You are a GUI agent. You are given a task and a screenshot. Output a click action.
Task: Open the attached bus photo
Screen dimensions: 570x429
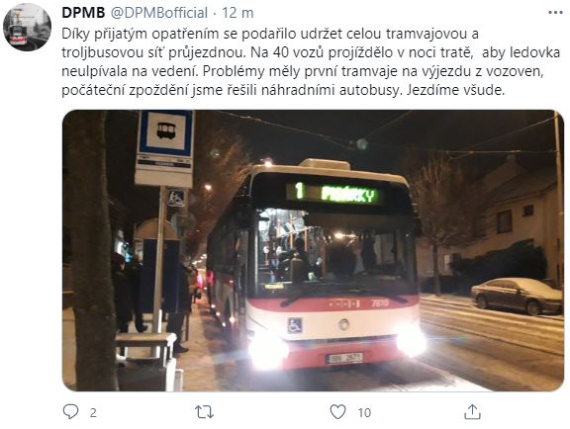coord(313,250)
